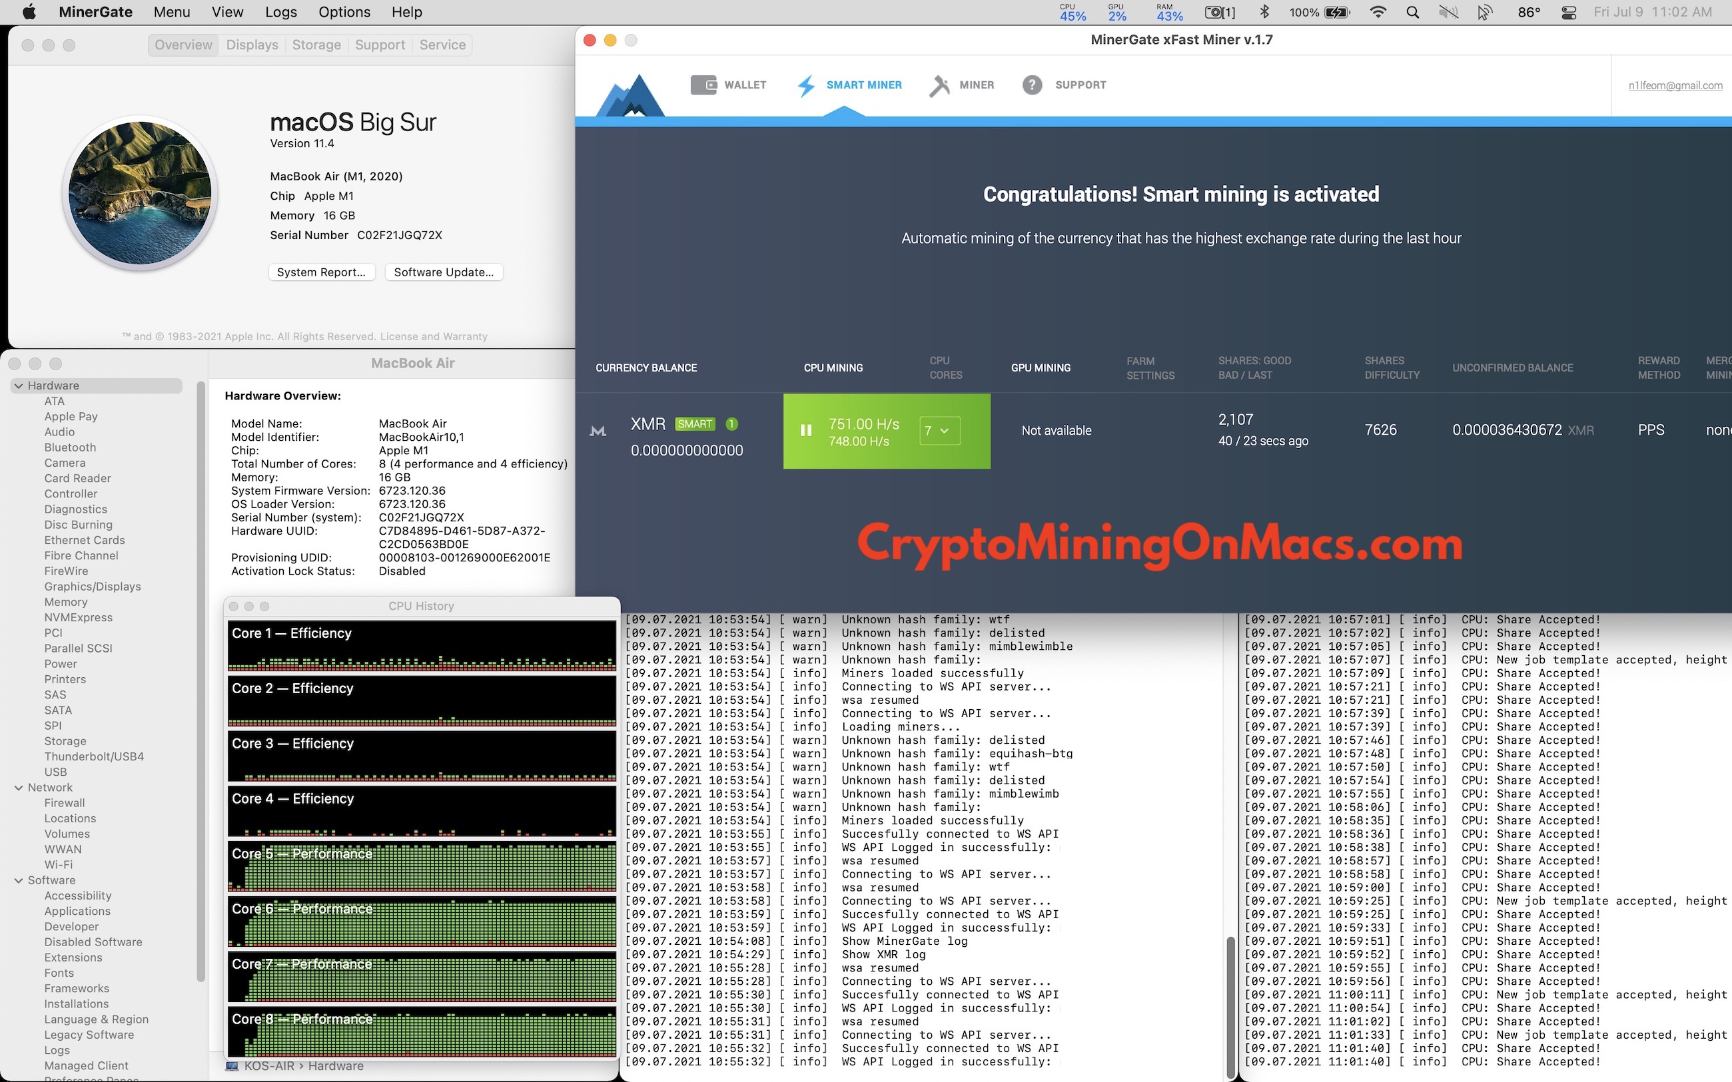Open the Options menu
The height and width of the screenshot is (1082, 1732).
(x=344, y=12)
